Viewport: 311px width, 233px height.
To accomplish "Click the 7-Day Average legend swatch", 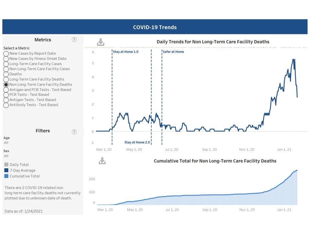I will coord(6,170).
